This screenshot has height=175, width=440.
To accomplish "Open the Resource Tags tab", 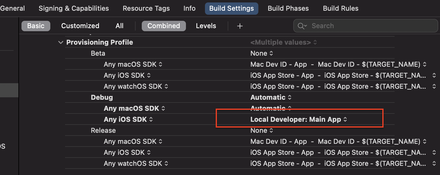I will 146,9.
